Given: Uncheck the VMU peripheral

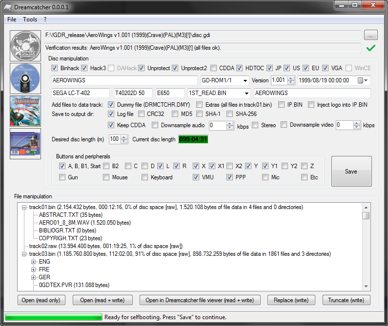Looking at the screenshot, I should pyautogui.click(x=196, y=177).
